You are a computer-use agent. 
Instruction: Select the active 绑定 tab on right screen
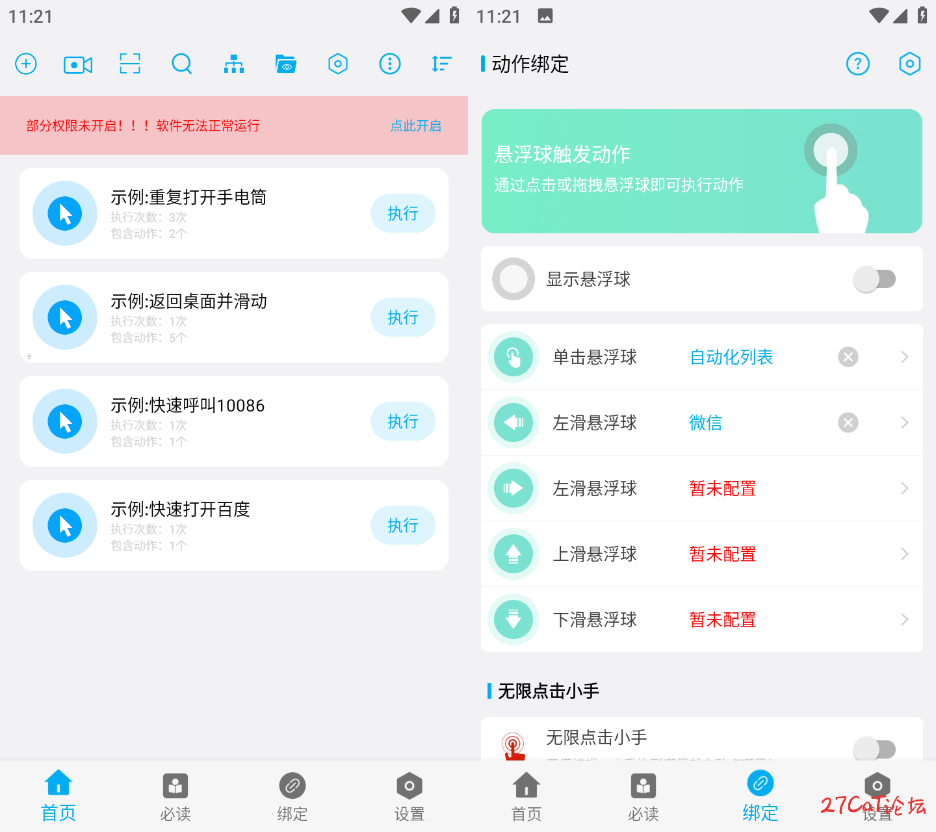click(x=760, y=797)
